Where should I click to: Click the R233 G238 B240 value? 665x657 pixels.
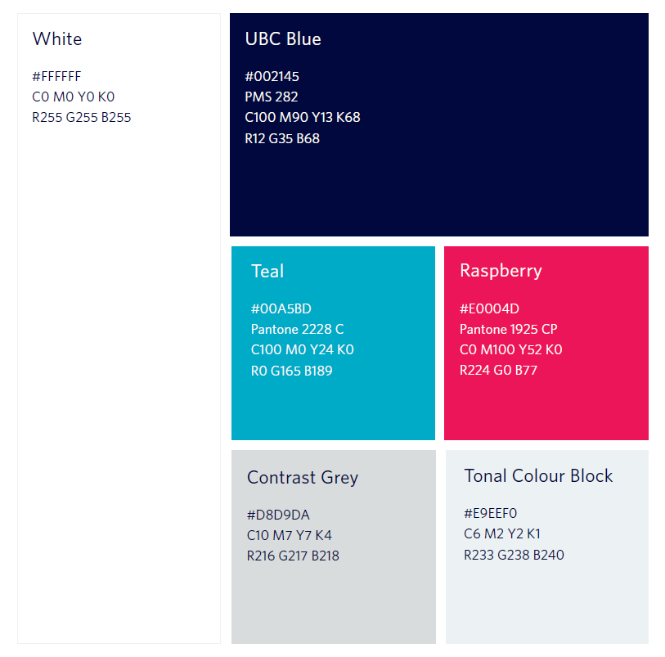[x=514, y=555]
